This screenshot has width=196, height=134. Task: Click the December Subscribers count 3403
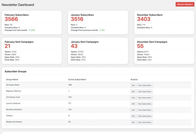point(144,19)
